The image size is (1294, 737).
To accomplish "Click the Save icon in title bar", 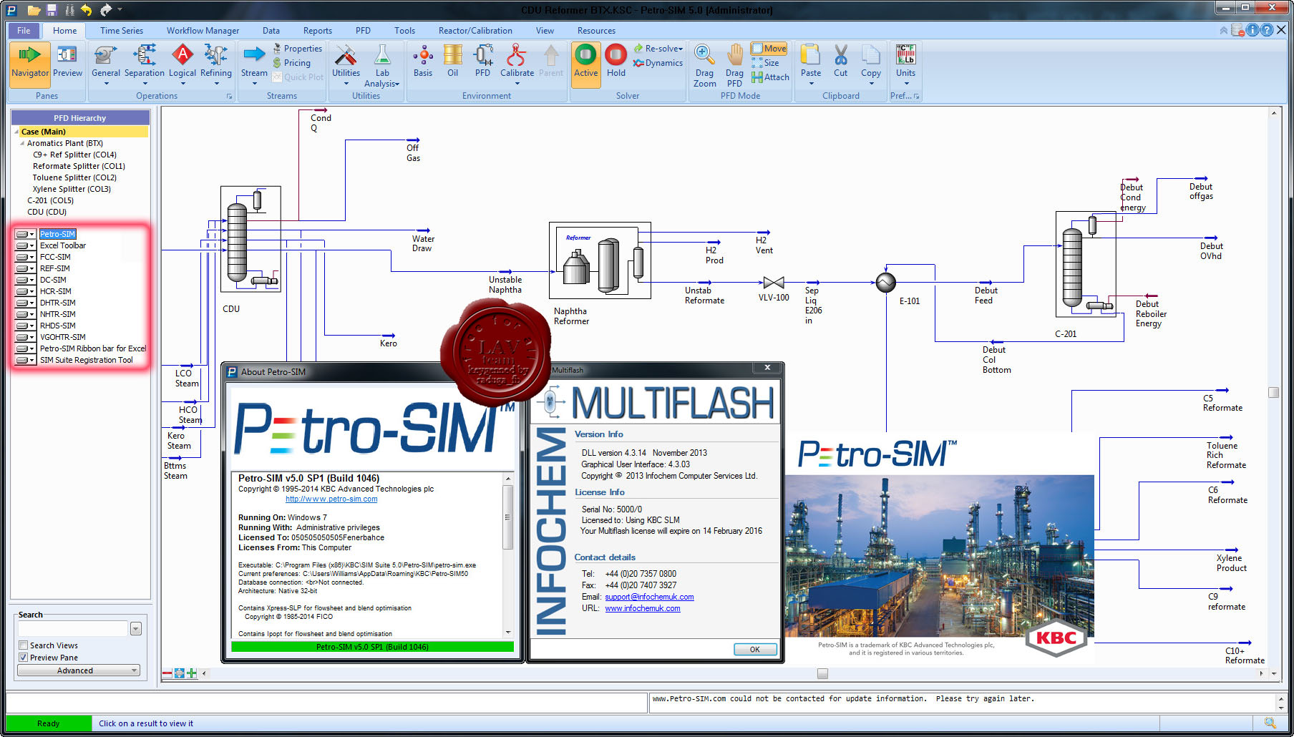I will 52,10.
